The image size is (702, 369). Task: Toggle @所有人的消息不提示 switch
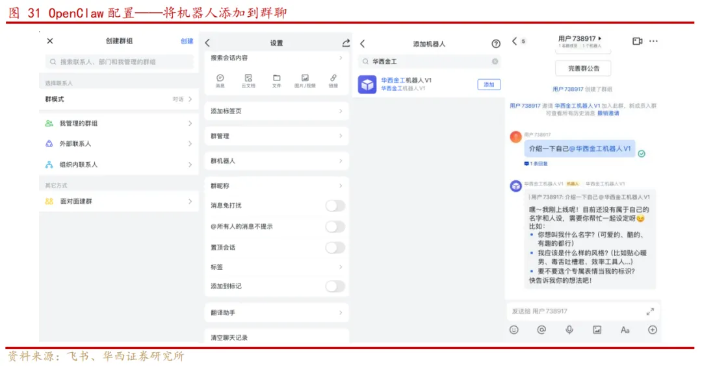[x=335, y=226]
